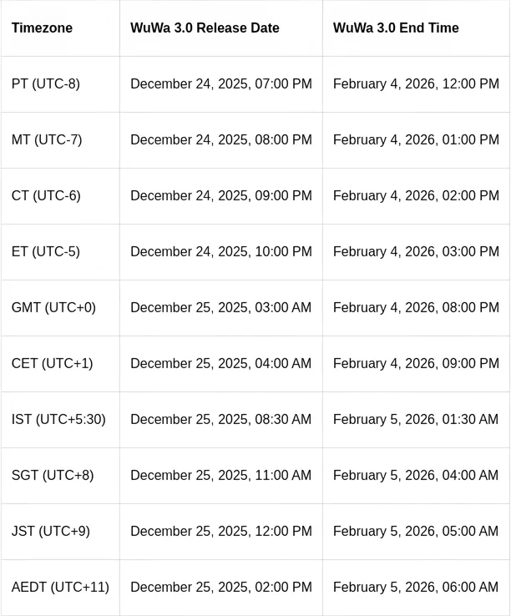Click the February 5, 2026, 06:00 AM cell
511x616 pixels.
pos(416,587)
